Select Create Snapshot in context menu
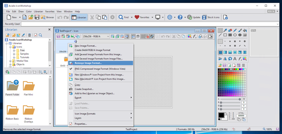 101,89
